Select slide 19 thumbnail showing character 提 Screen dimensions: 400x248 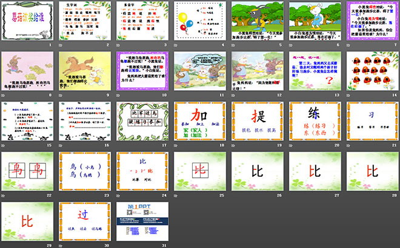point(258,121)
